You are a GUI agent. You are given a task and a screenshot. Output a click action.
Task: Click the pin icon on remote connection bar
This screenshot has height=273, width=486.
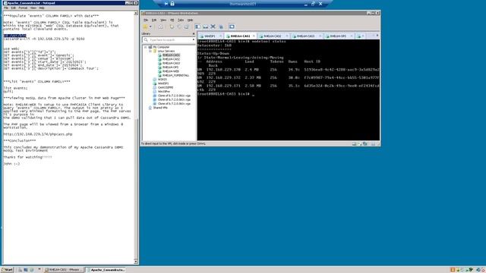[166, 4]
